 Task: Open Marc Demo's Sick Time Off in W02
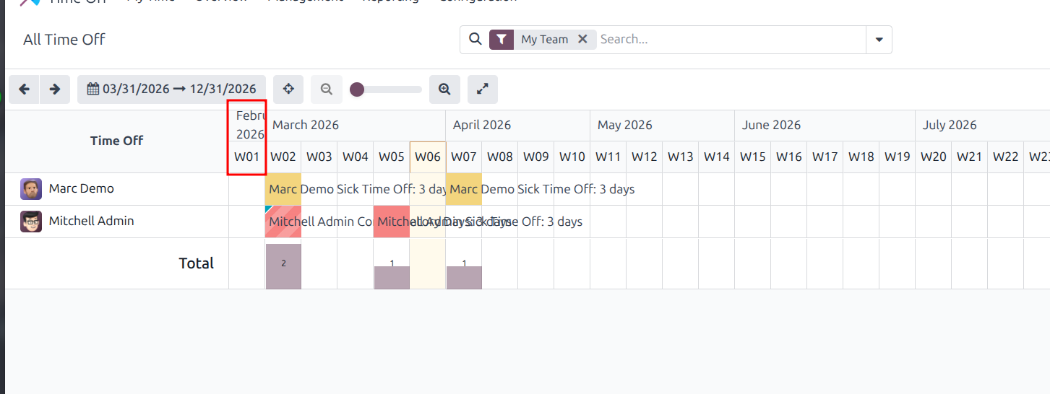283,189
